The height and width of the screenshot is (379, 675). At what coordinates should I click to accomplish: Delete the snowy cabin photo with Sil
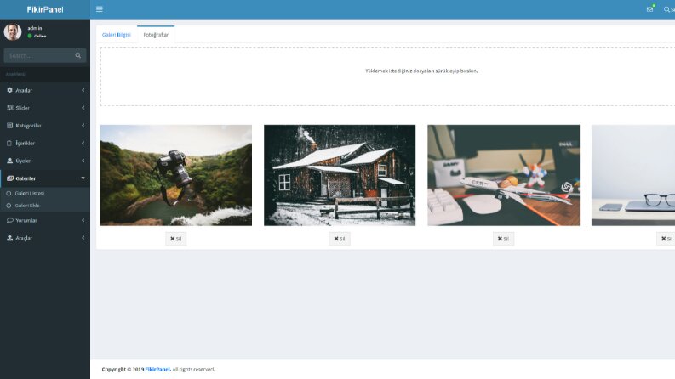tap(340, 239)
